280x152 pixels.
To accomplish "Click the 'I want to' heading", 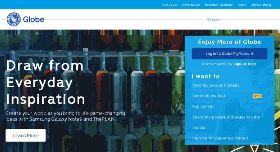I will point(205,76).
